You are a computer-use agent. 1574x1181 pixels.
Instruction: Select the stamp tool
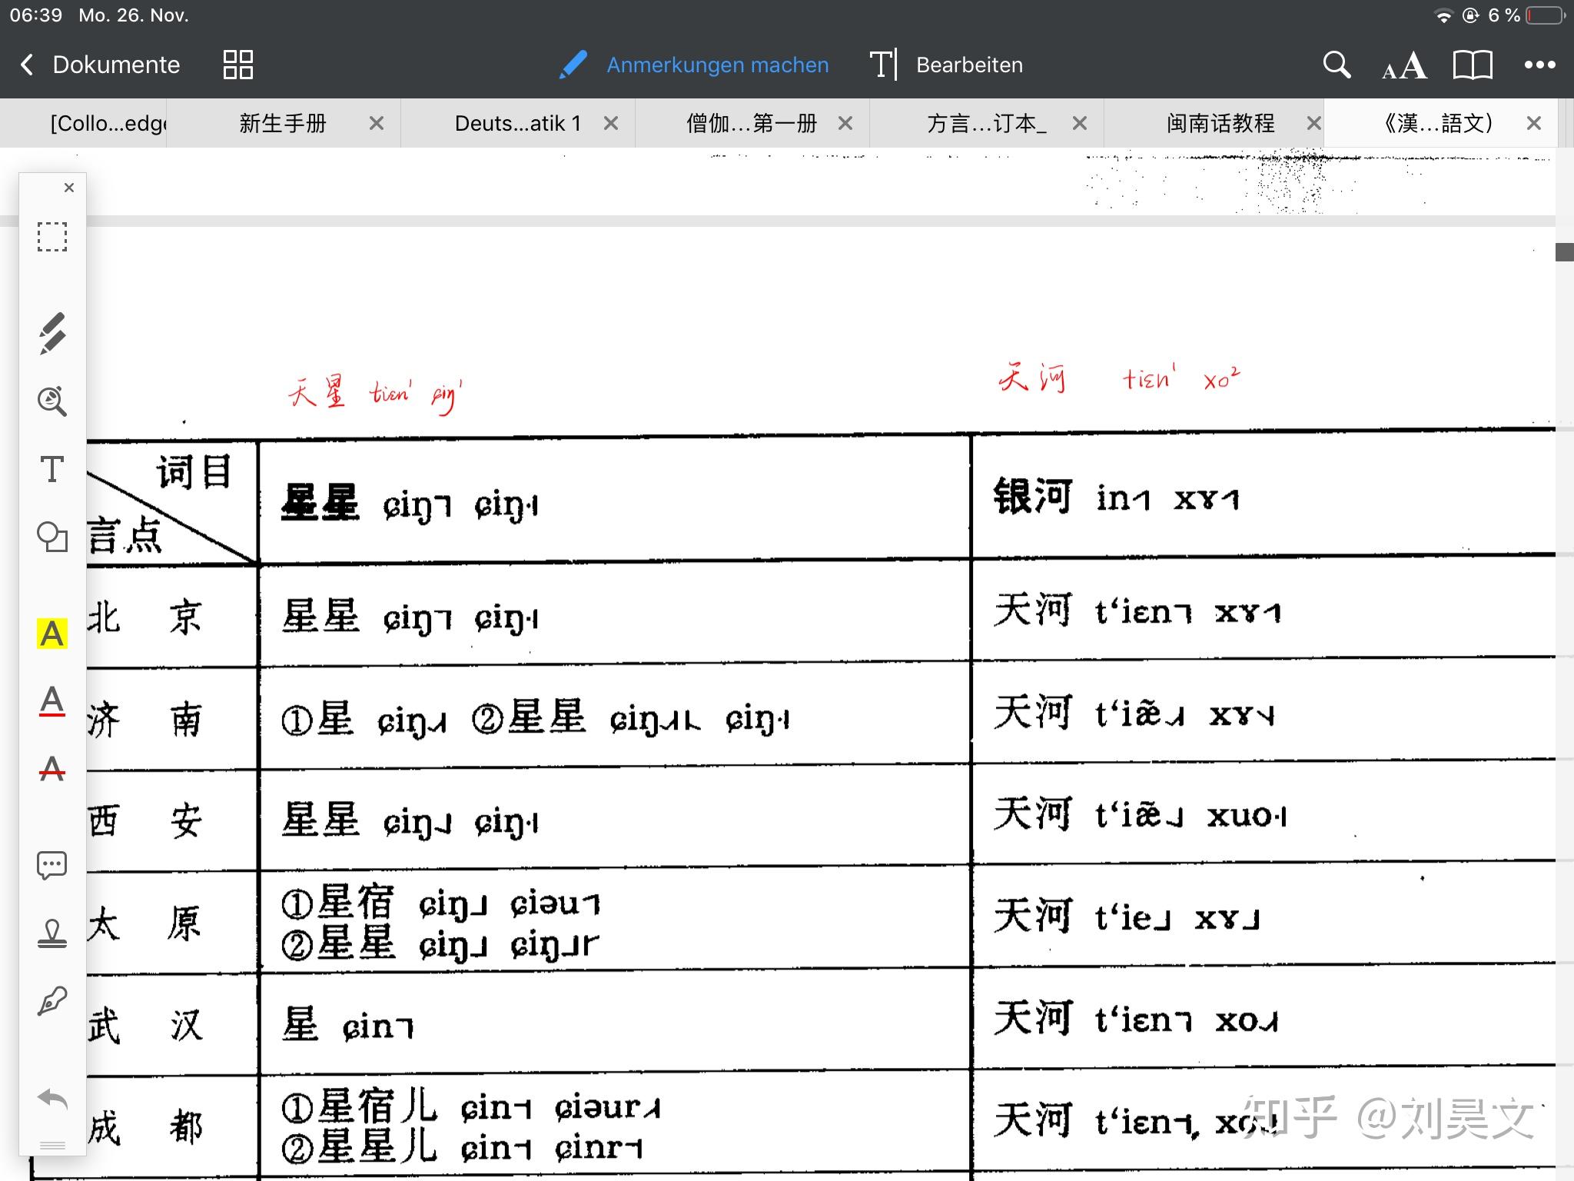[x=52, y=933]
